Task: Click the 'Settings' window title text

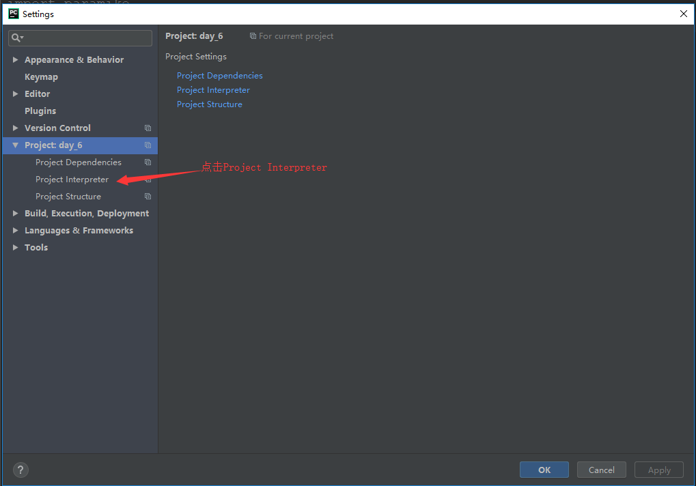Action: pos(38,14)
